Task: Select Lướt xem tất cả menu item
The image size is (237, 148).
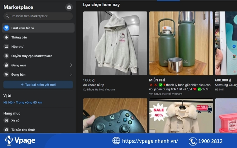Action: pos(23,28)
